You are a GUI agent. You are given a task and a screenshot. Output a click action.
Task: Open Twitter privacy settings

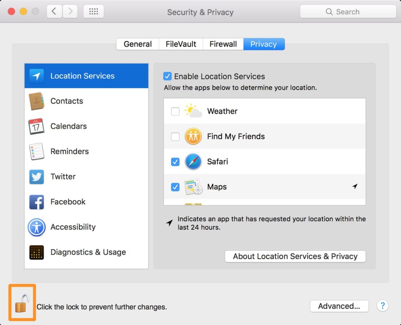coord(36,176)
